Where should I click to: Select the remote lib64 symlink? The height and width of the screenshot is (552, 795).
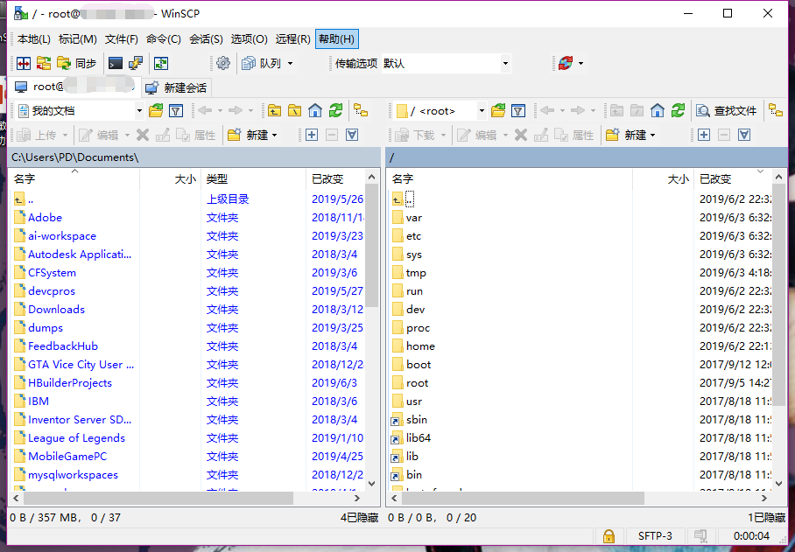click(x=419, y=438)
